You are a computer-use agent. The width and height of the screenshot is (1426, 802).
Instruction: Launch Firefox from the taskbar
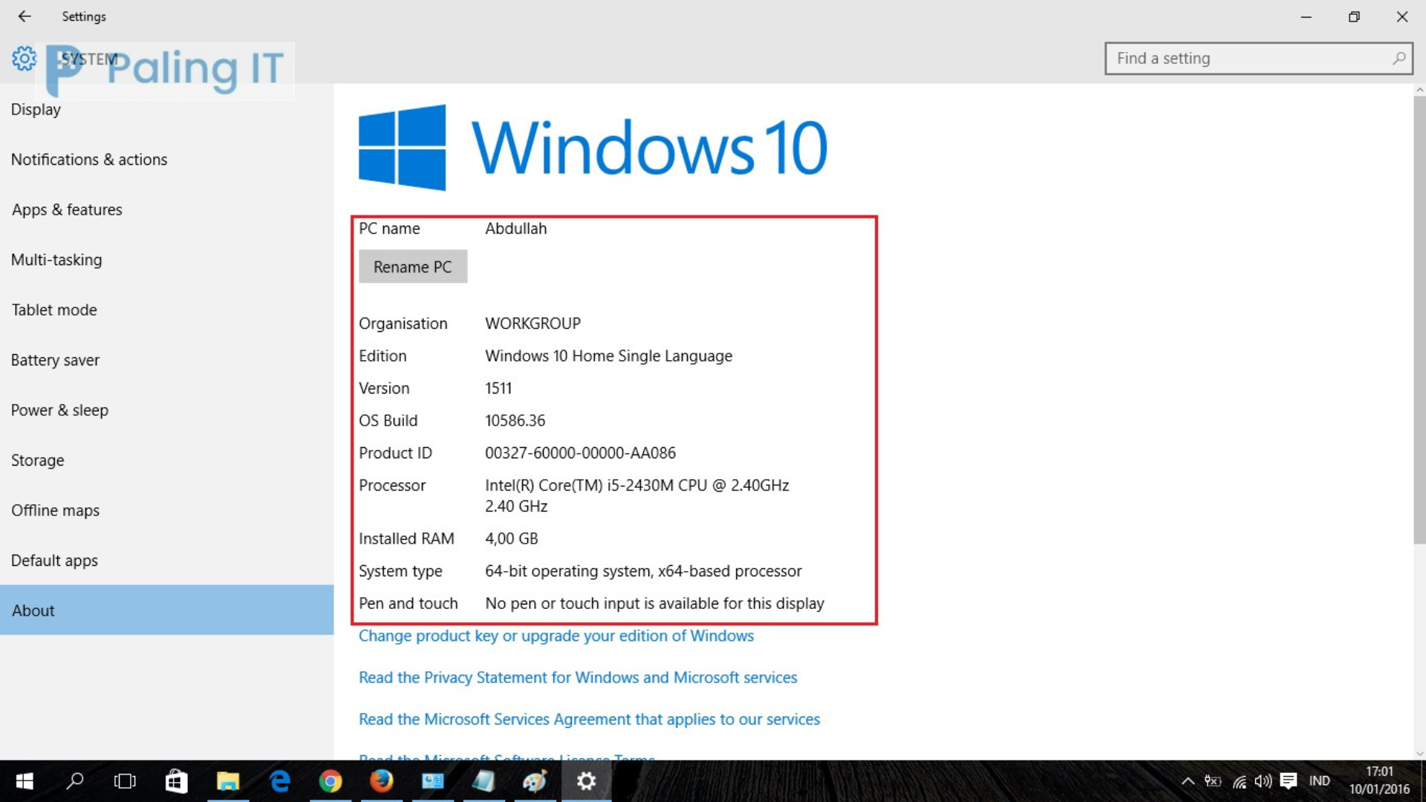coord(381,781)
